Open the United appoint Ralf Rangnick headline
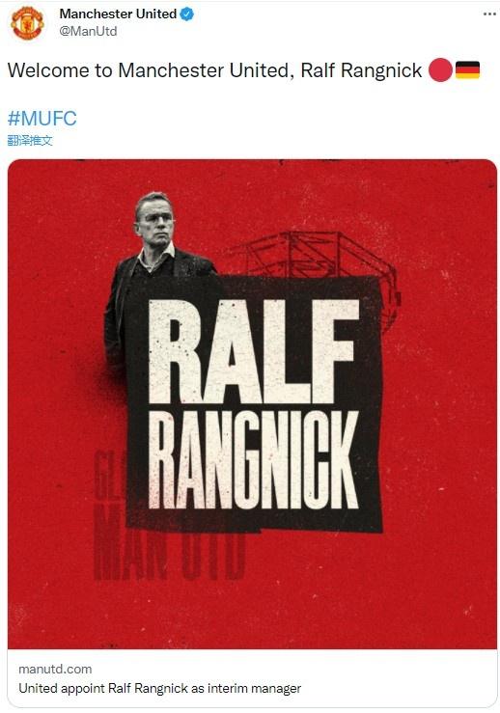This screenshot has height=713, width=500. tap(159, 689)
